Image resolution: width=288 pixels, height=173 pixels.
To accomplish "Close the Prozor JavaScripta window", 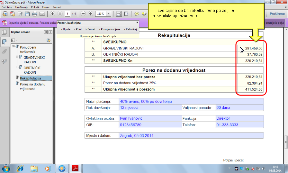I will [x=137, y=23].
